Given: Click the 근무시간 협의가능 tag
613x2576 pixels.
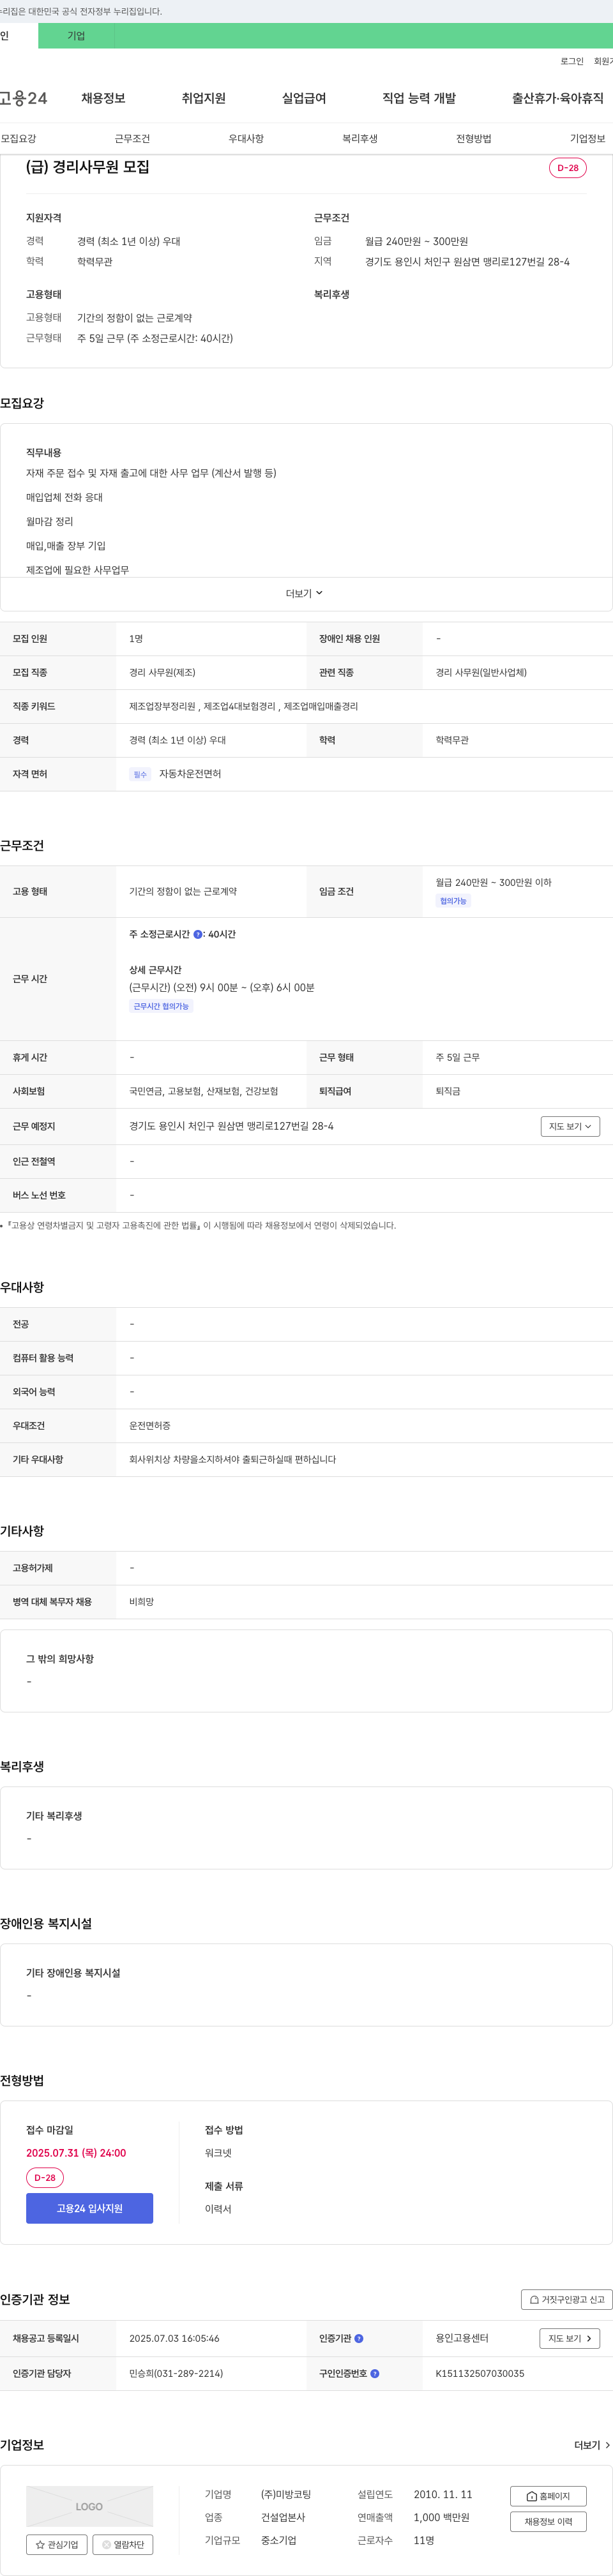Looking at the screenshot, I should tap(161, 1006).
